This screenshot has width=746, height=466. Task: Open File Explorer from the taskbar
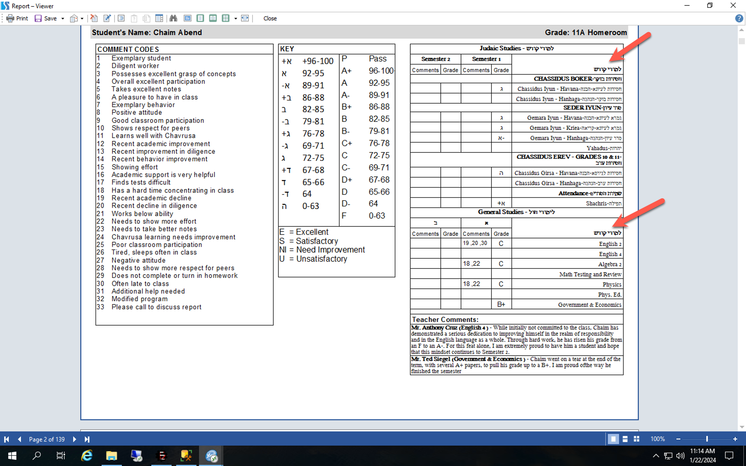(x=111, y=456)
